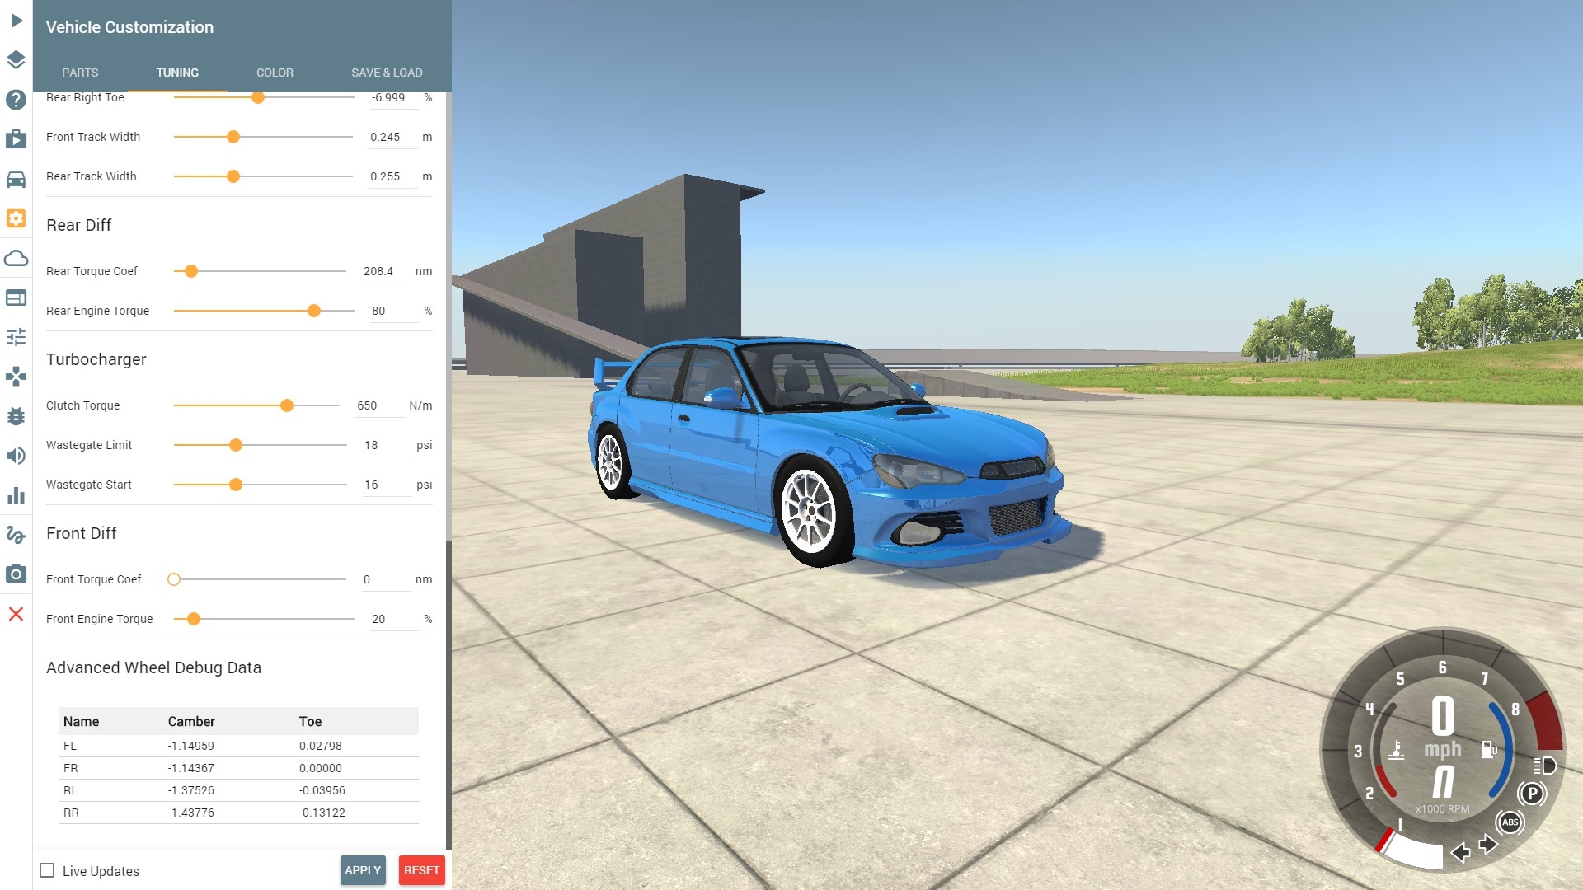1583x890 pixels.
Task: Click the Rear Track Width slider handle
Action: point(233,176)
